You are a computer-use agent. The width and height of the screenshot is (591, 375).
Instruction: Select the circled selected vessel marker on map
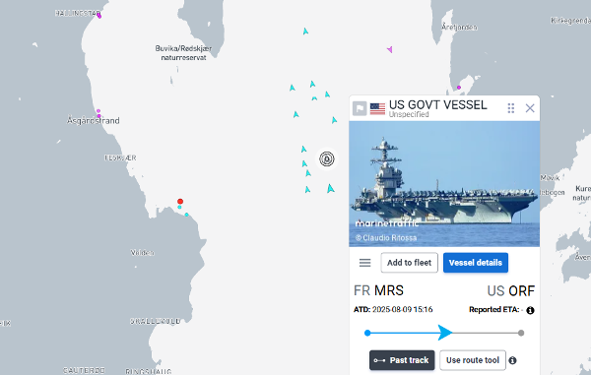coord(327,158)
